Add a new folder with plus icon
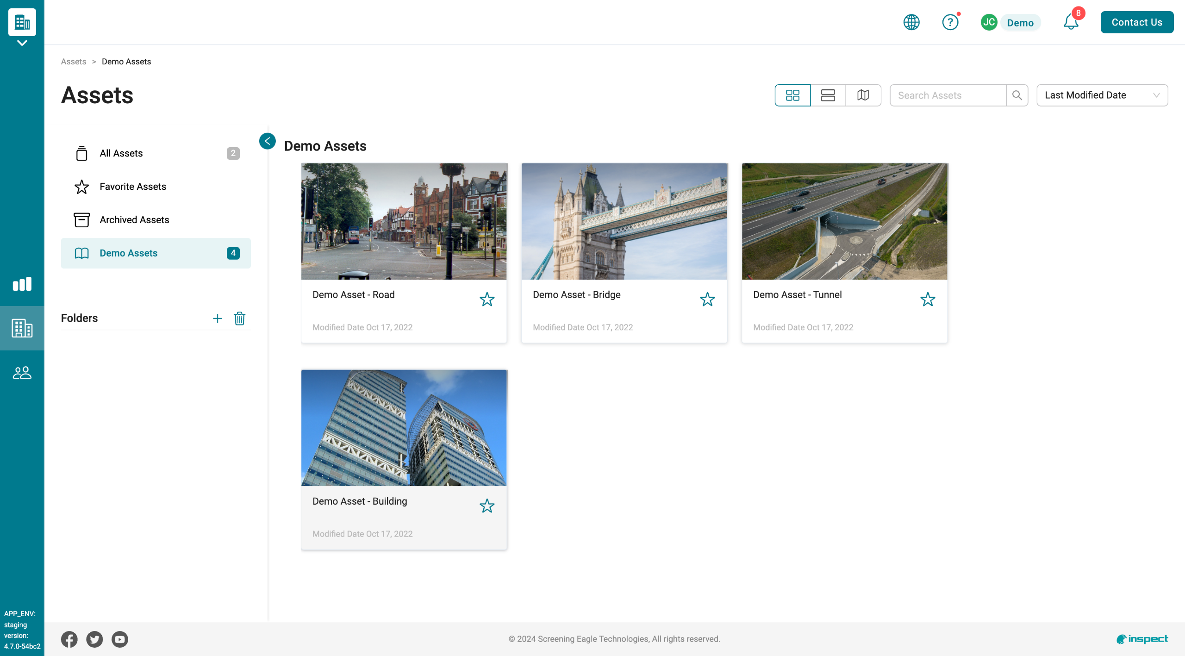 tap(217, 319)
